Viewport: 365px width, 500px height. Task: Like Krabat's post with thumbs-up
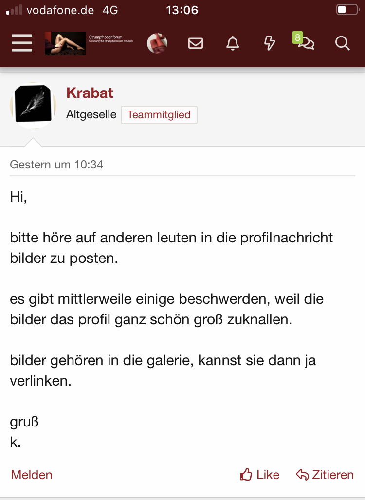259,475
